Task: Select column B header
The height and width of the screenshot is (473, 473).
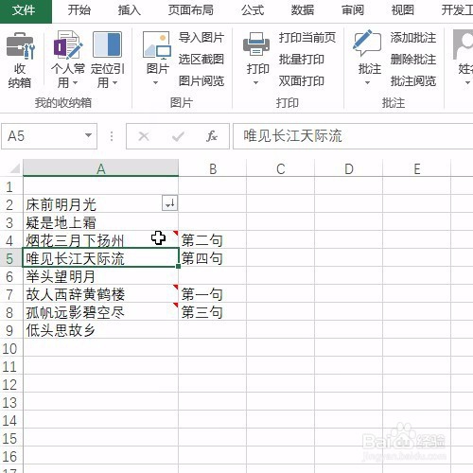Action: (x=213, y=167)
